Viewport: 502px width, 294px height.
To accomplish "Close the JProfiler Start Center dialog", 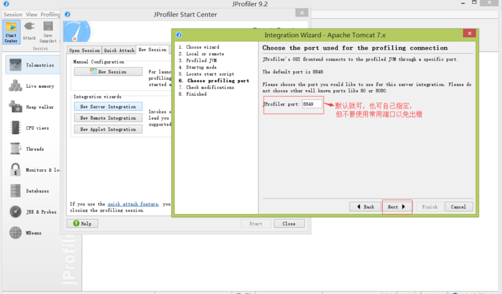I will [302, 13].
